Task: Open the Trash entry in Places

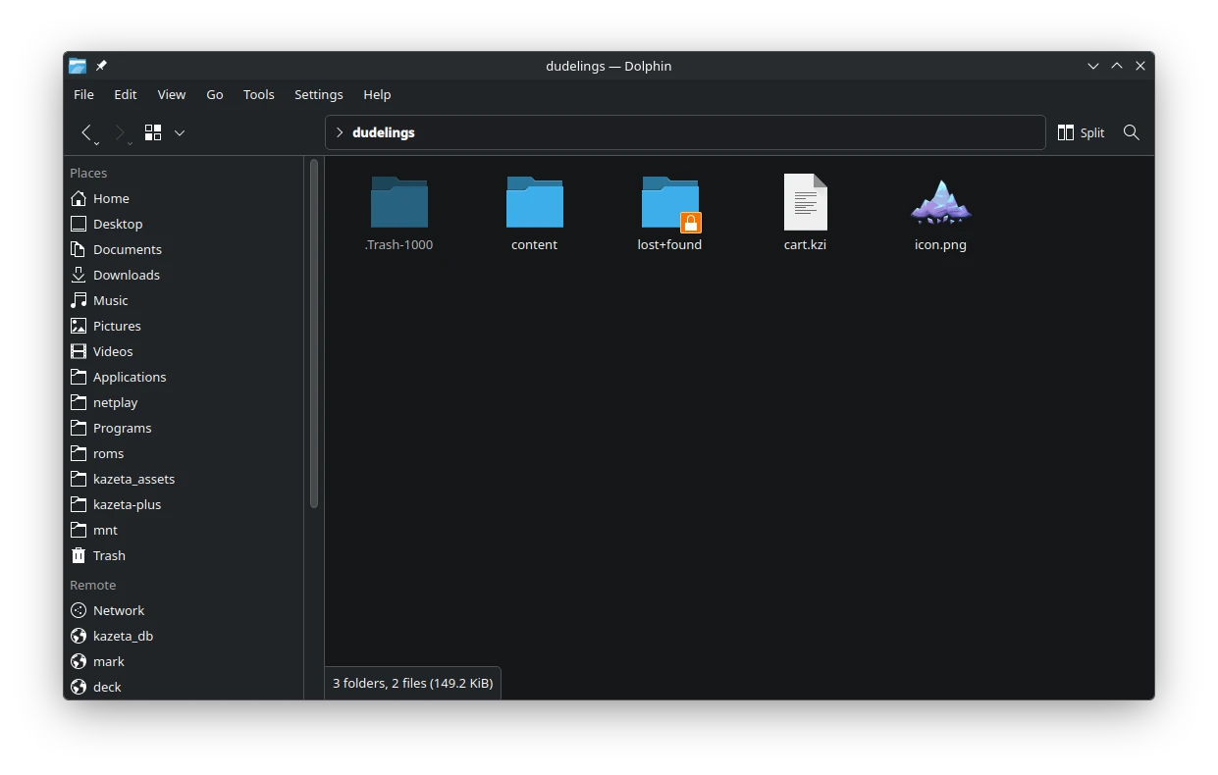Action: 108,555
